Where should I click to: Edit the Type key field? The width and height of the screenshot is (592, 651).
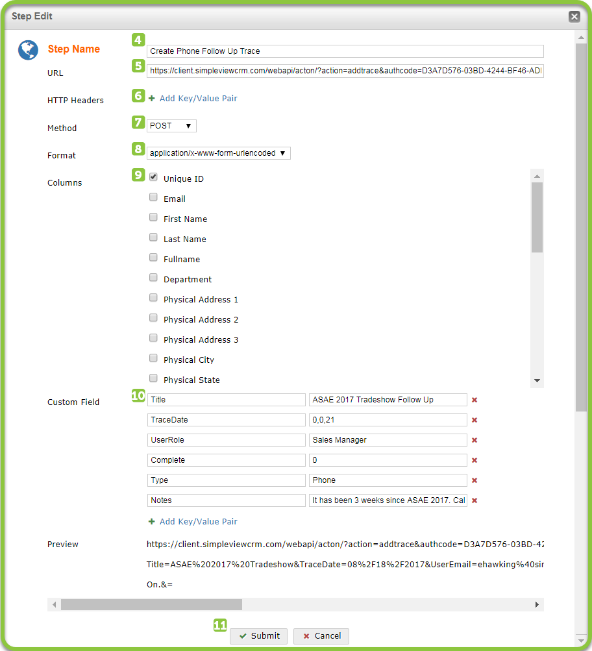[227, 480]
